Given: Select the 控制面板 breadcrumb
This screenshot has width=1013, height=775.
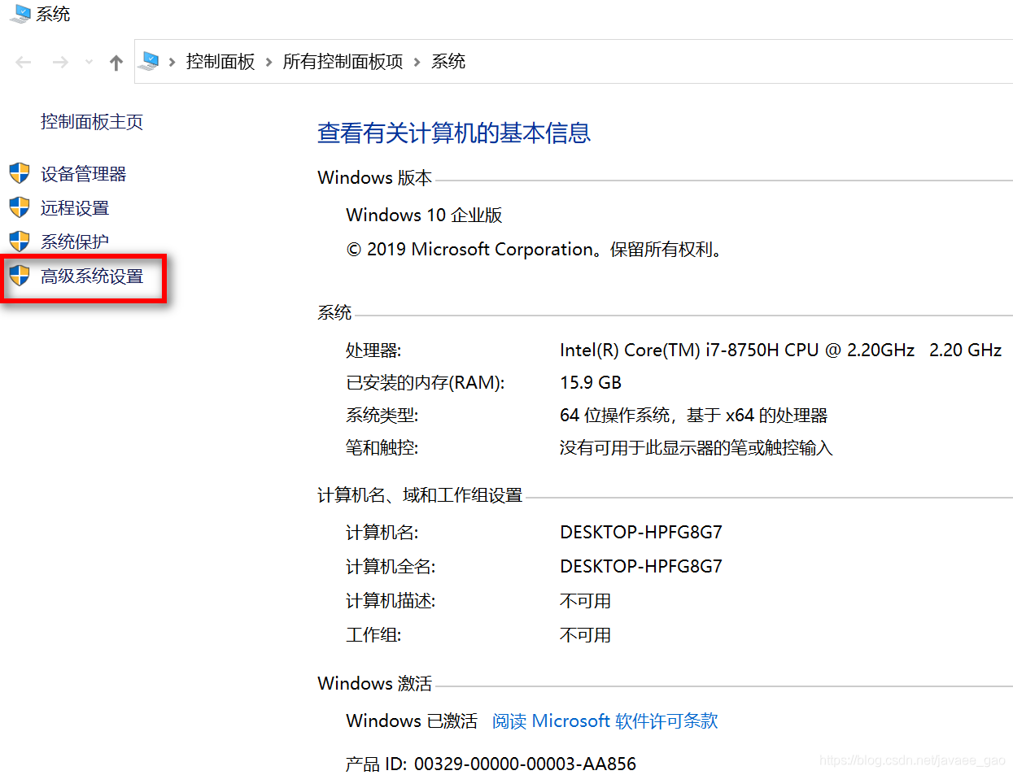Looking at the screenshot, I should (x=221, y=62).
